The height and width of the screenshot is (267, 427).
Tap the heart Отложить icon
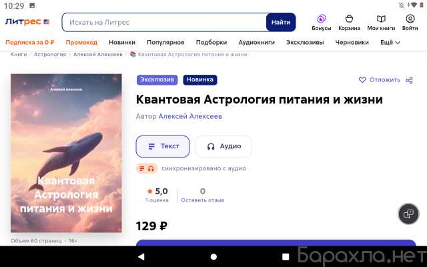(362, 80)
